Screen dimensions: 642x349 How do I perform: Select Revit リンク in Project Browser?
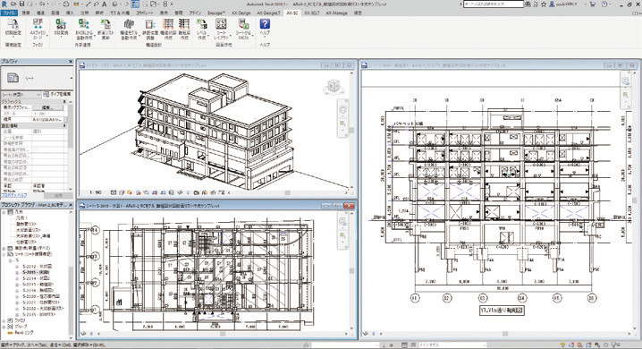[x=24, y=333]
